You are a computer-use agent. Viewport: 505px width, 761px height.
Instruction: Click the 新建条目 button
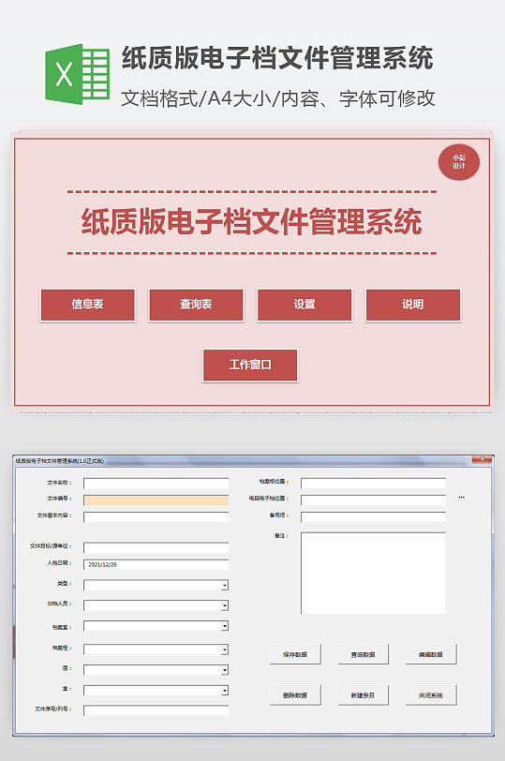tap(363, 695)
